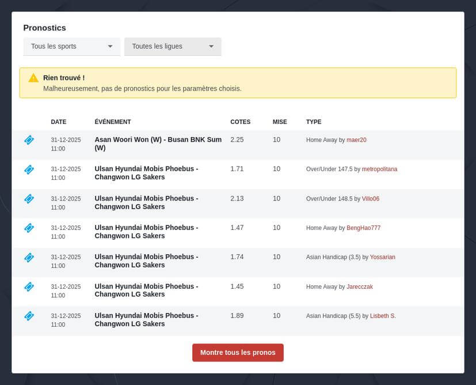Click the yellow warning triangle icon
The image size is (476, 385).
33,78
